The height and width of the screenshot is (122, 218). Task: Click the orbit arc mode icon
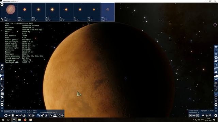point(55,115)
